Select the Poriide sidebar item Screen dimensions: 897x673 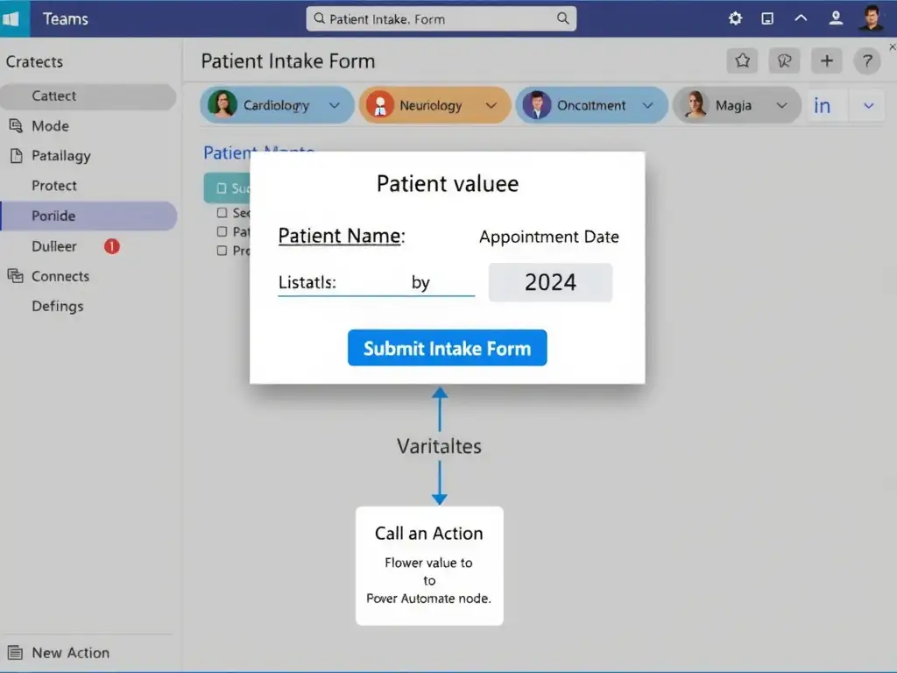(88, 216)
